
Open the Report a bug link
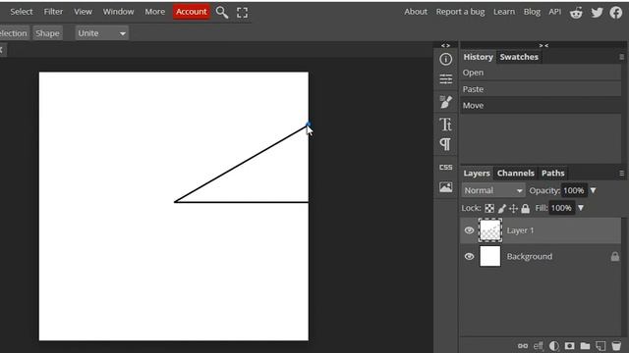coord(460,12)
